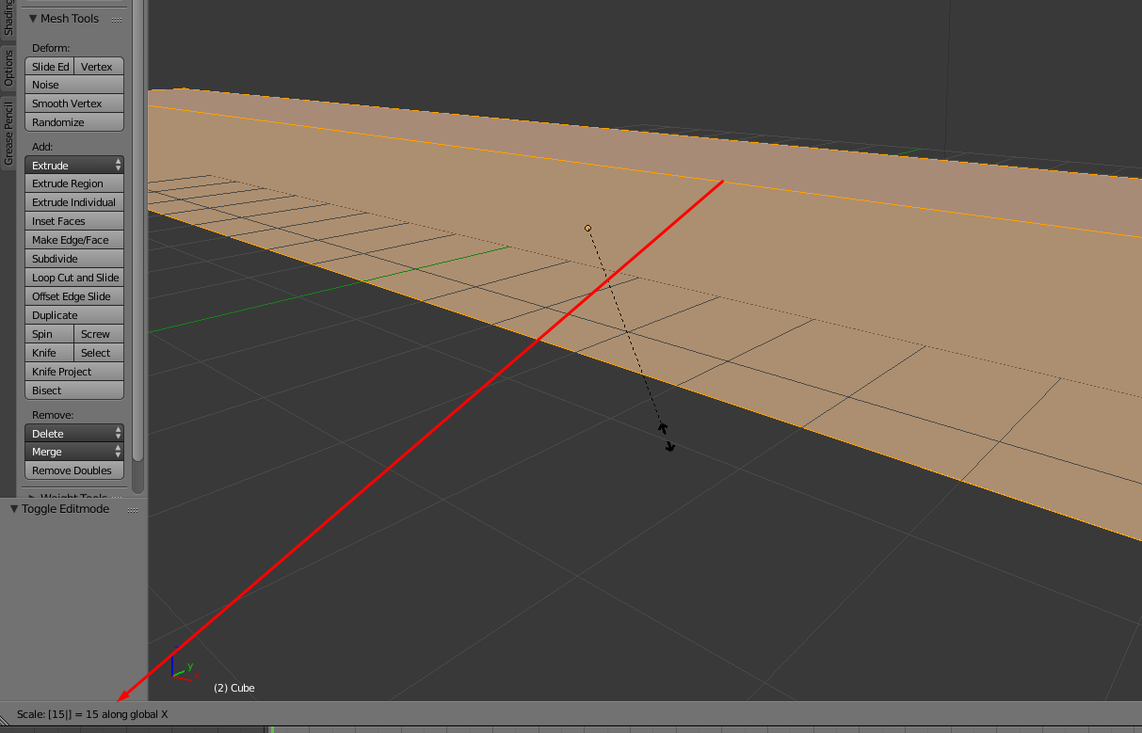Click Offset Edge Slide
This screenshot has height=733, width=1142.
74,296
